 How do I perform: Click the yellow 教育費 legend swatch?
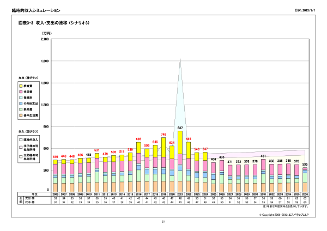click(x=21, y=86)
